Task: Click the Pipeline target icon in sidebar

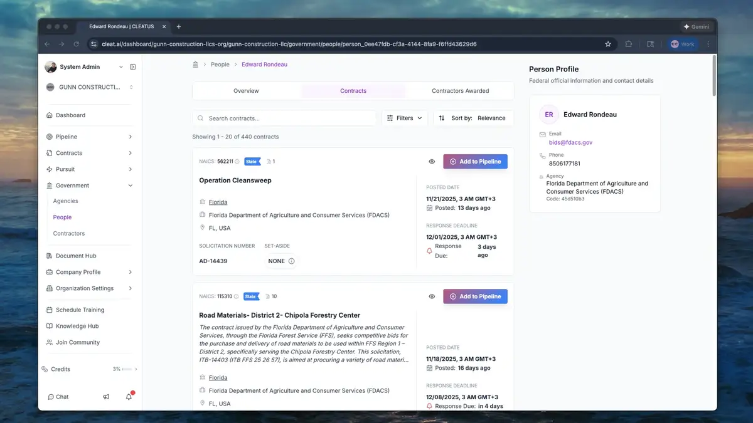Action: (50, 137)
